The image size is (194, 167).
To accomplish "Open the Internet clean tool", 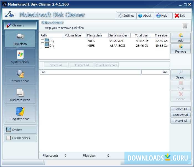I will 20,76.
